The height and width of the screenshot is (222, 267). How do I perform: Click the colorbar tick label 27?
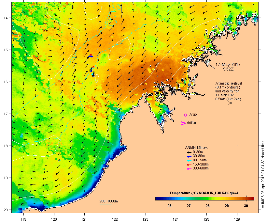pyautogui.click(x=189, y=206)
